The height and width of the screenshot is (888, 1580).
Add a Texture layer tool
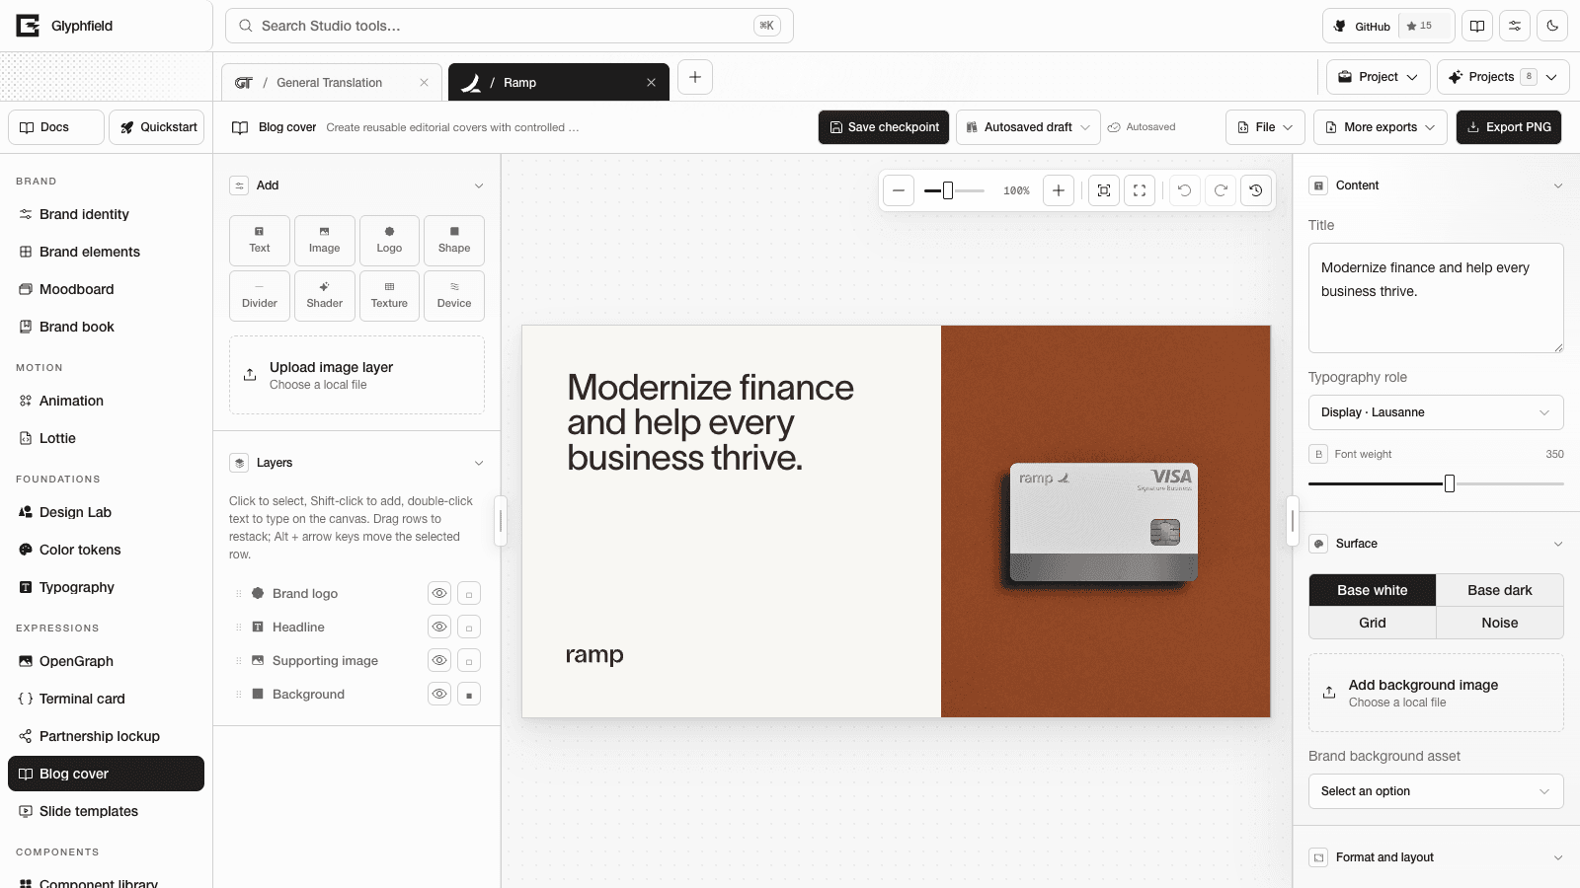point(389,296)
